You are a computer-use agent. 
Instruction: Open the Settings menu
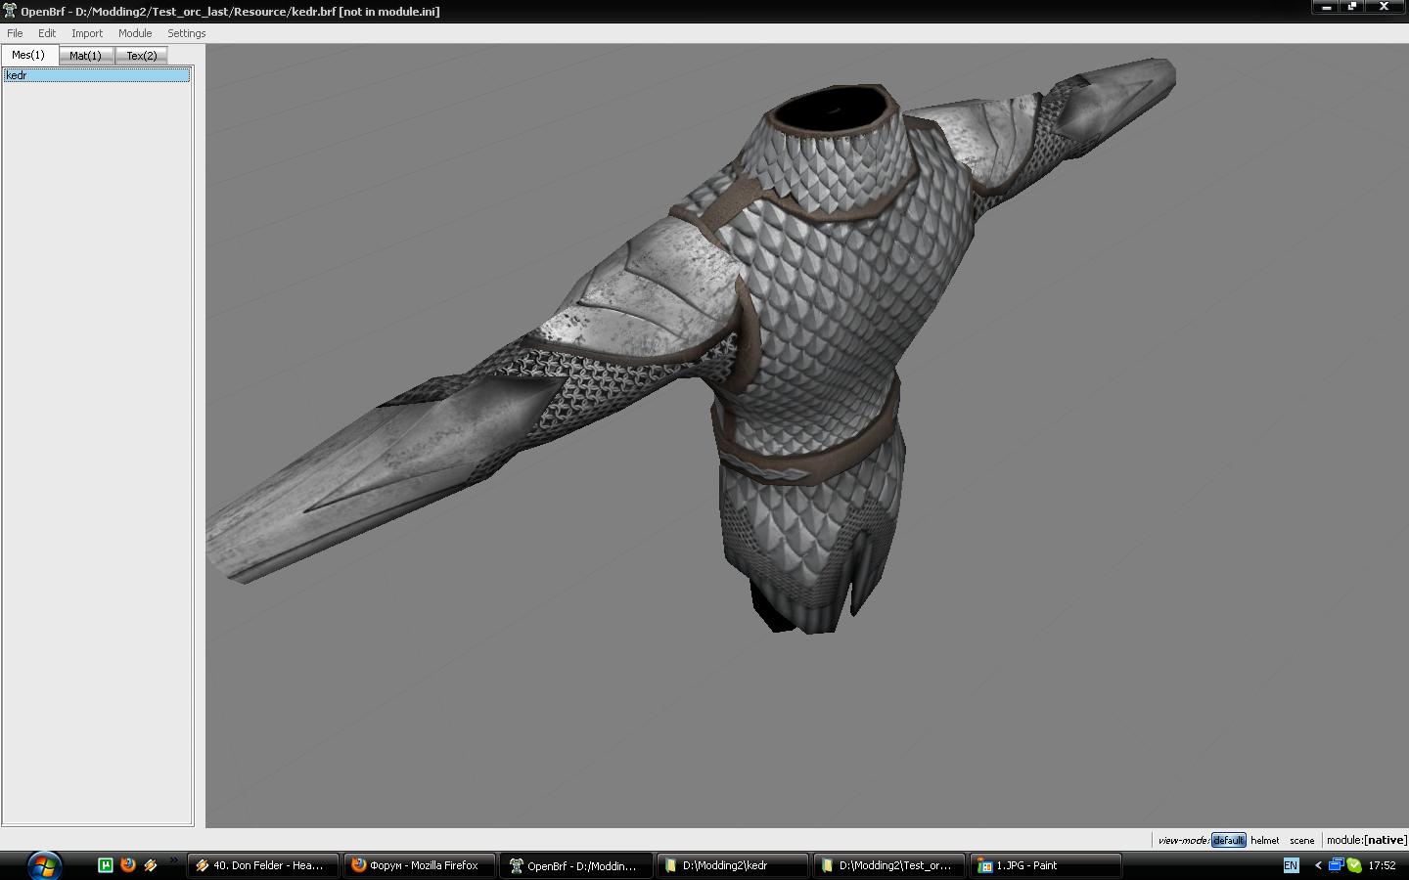pyautogui.click(x=186, y=33)
